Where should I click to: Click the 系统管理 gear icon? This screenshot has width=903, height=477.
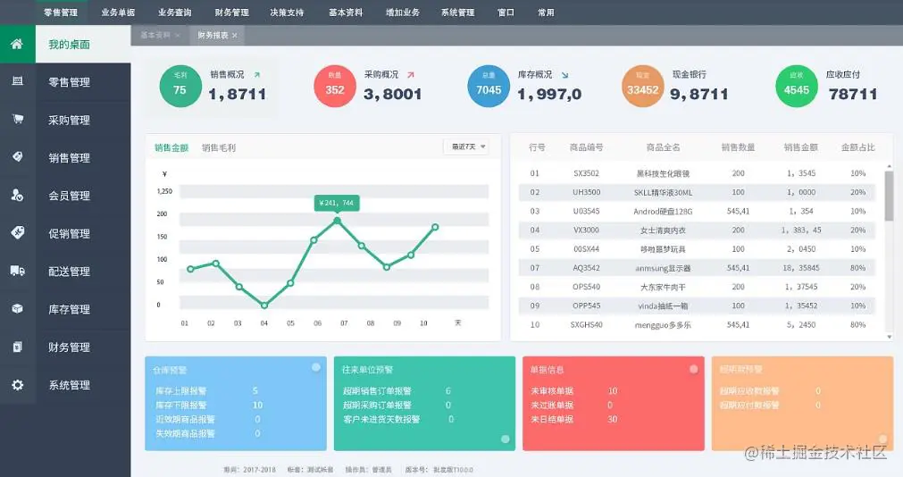pyautogui.click(x=17, y=384)
